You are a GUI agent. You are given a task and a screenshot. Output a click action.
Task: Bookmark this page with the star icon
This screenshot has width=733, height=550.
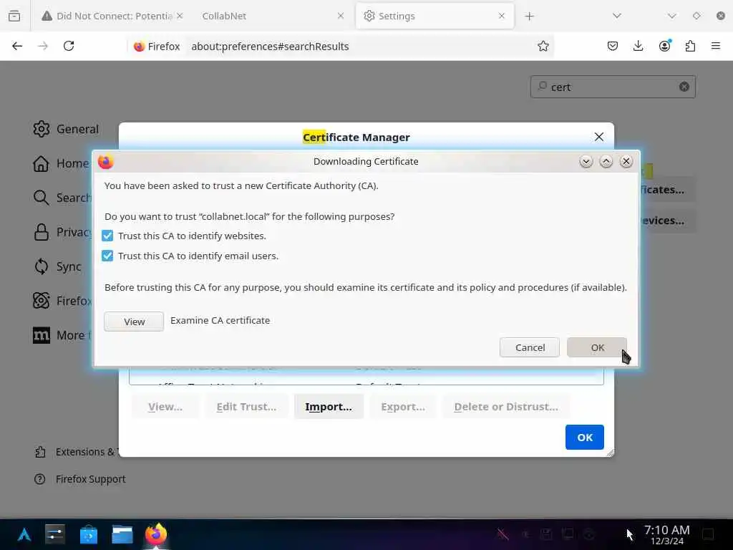(x=543, y=46)
